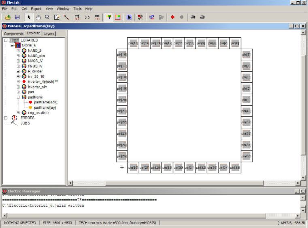Select the hand Pan tool
The width and height of the screenshot is (308, 228).
coord(38,17)
